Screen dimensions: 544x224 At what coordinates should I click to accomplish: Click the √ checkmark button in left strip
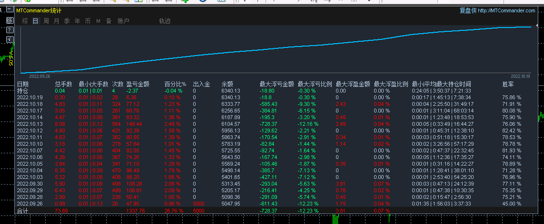point(10,39)
